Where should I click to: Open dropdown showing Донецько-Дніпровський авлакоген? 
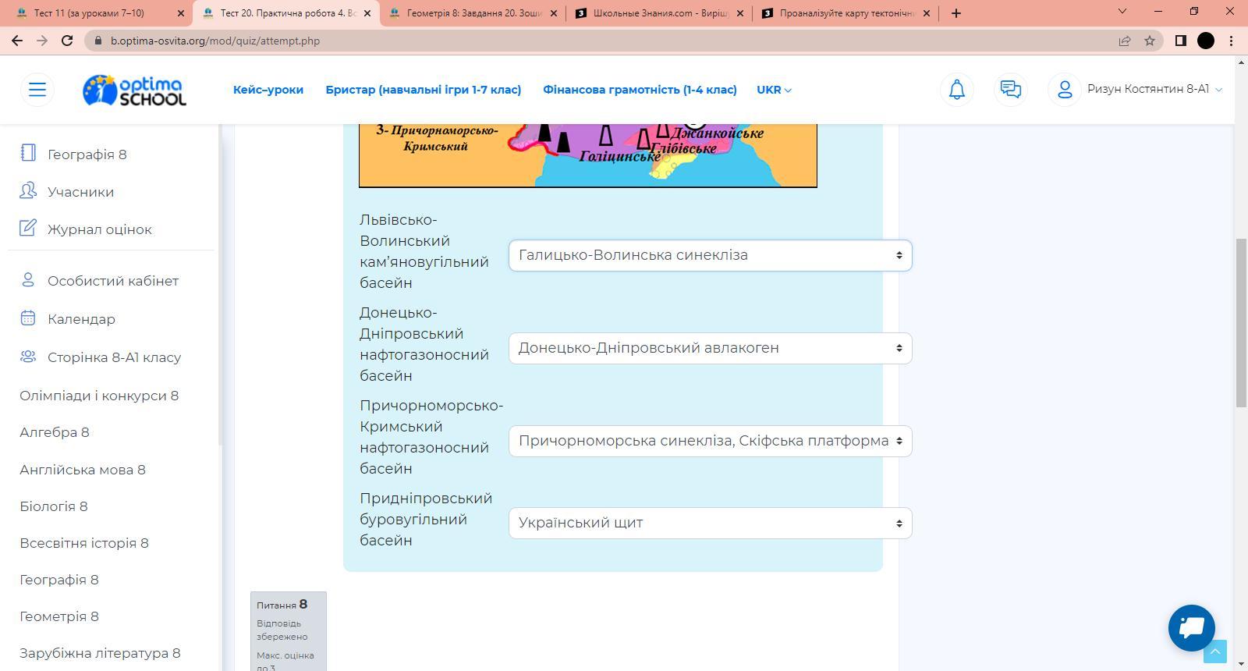(x=710, y=348)
